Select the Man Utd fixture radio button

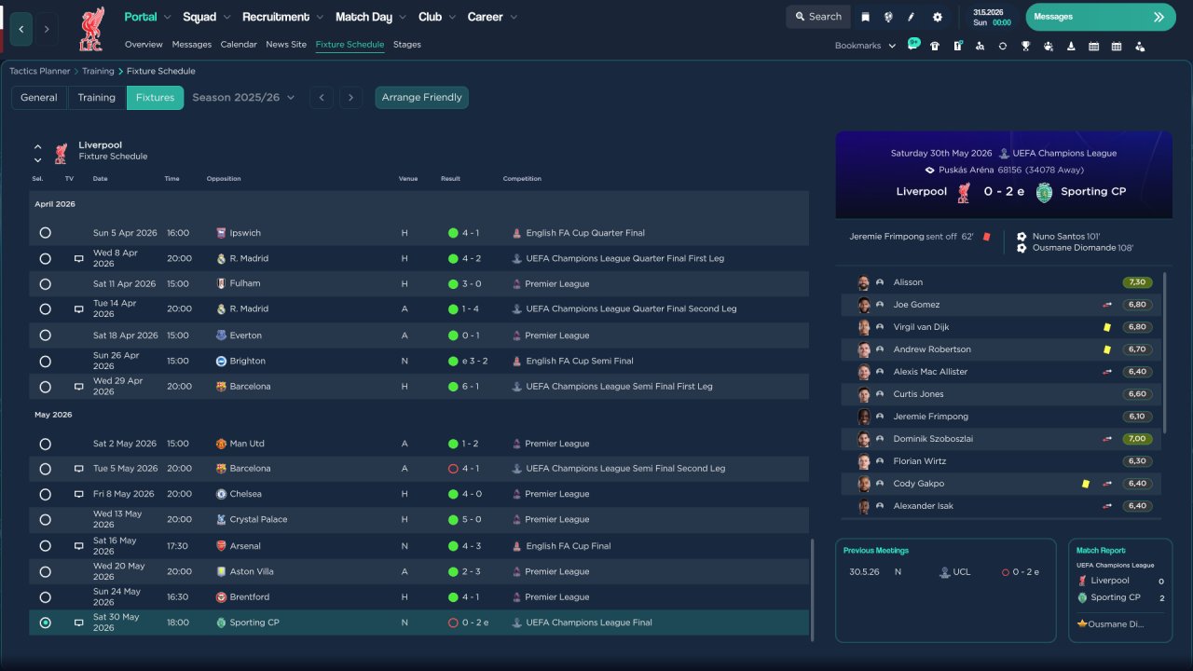pyautogui.click(x=46, y=444)
